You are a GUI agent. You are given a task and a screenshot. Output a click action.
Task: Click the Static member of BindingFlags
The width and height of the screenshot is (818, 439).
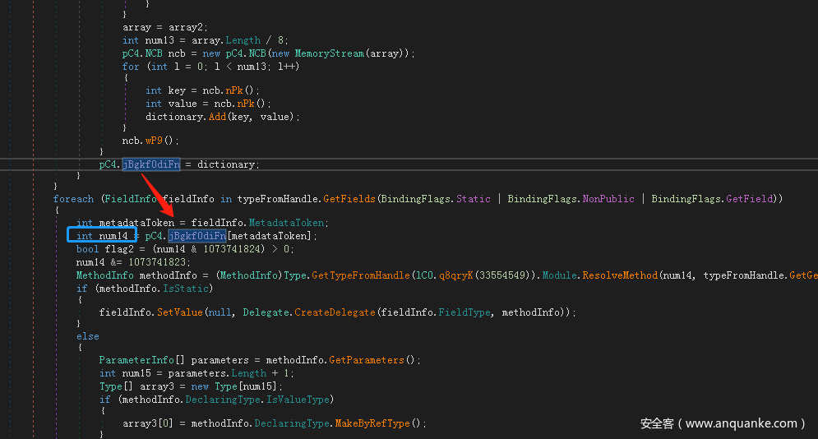[x=474, y=199]
